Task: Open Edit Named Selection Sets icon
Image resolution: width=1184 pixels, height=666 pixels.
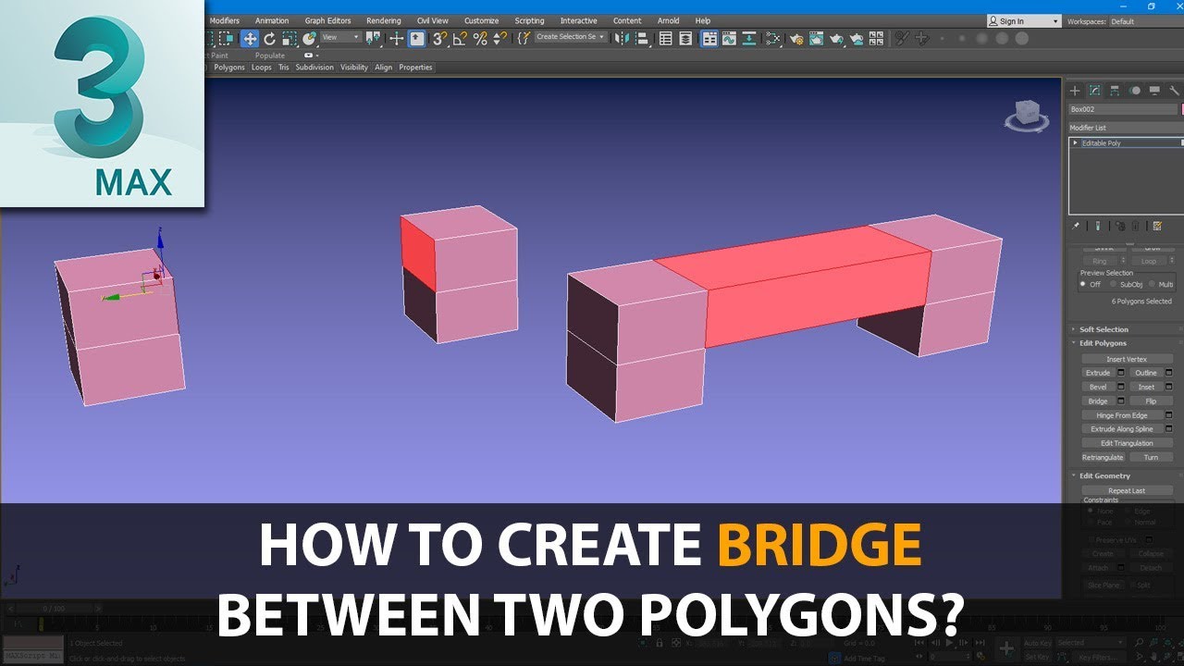Action: (524, 38)
